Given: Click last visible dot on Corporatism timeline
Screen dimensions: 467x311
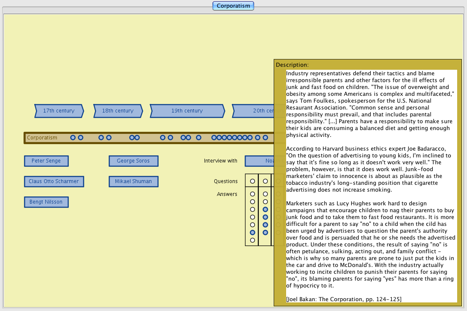Looking at the screenshot, I should pyautogui.click(x=265, y=138).
